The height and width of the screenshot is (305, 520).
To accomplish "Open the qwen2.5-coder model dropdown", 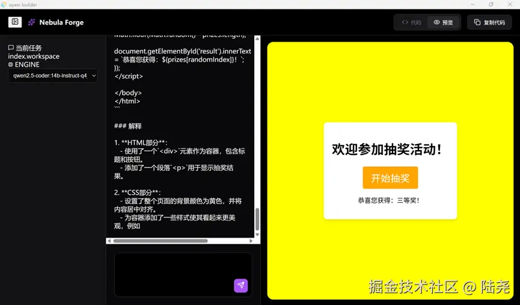I will pos(53,76).
